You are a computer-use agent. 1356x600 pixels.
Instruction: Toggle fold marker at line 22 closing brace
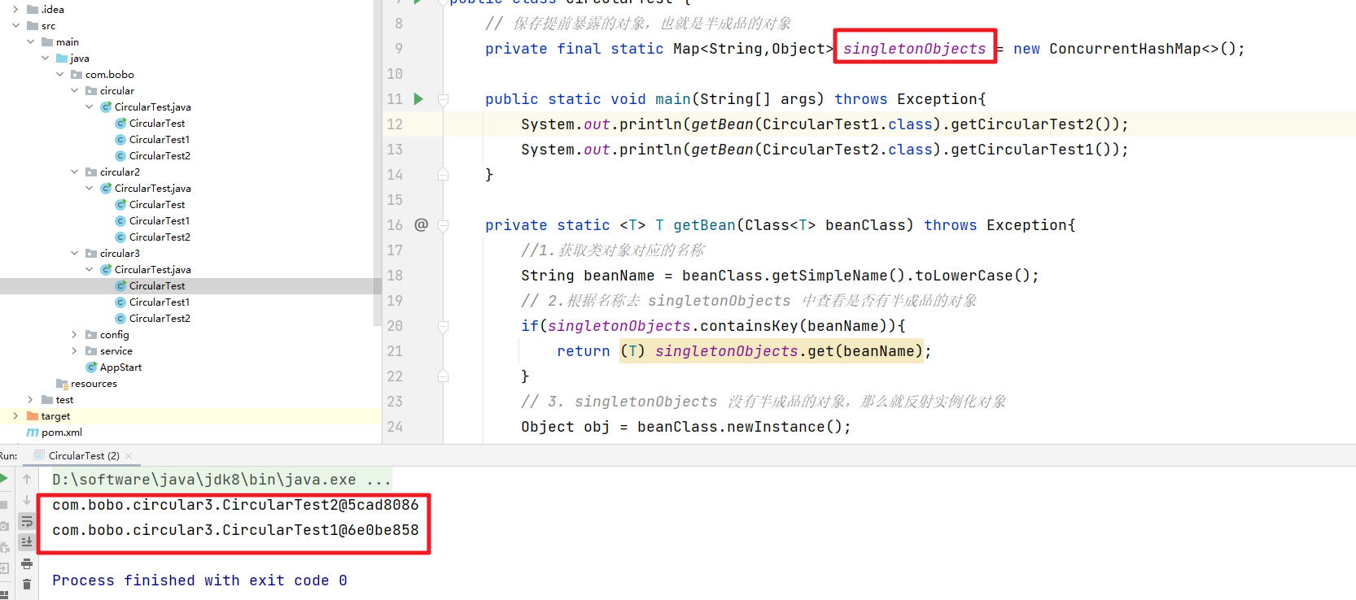click(443, 376)
